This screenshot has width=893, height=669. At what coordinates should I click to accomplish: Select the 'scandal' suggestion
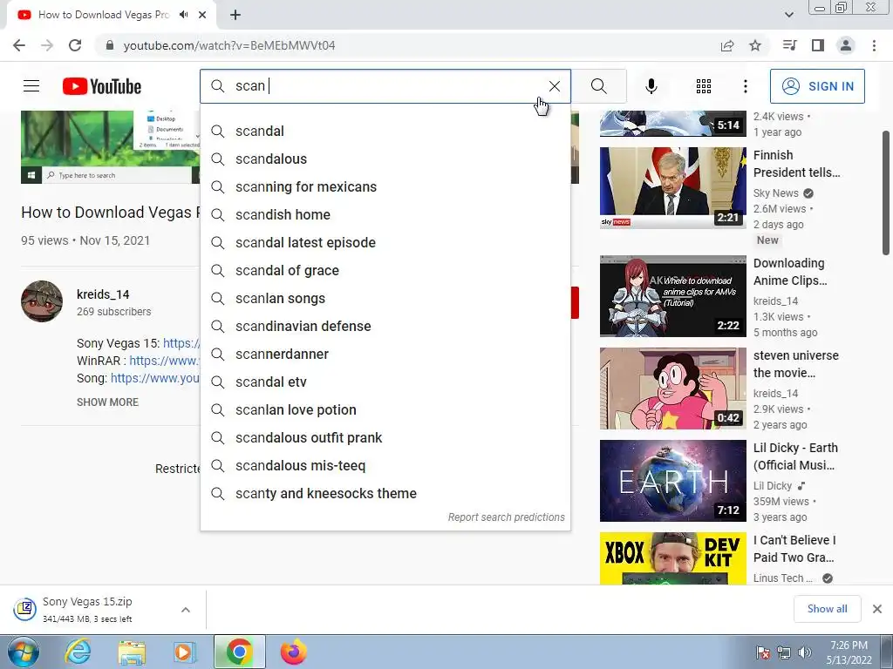pyautogui.click(x=385, y=132)
